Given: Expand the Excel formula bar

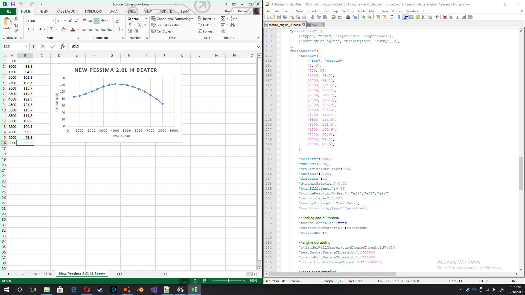Looking at the screenshot, I should [258, 47].
